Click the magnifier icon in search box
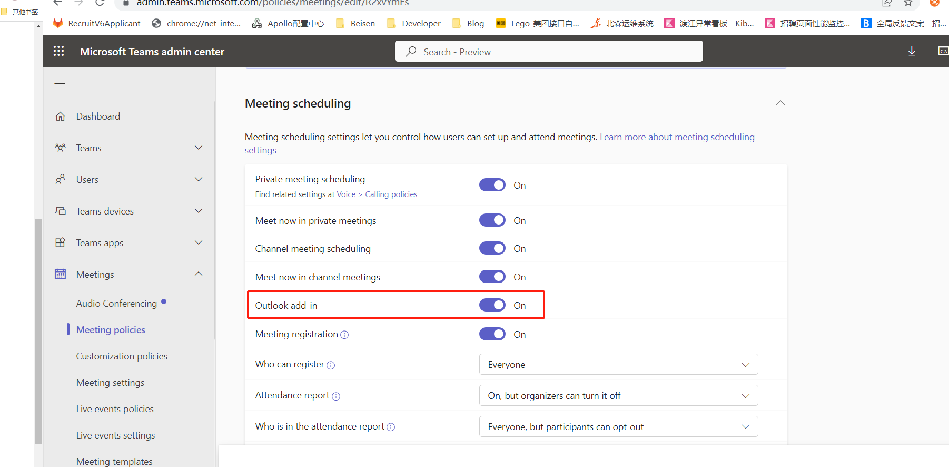This screenshot has width=949, height=467. [411, 52]
